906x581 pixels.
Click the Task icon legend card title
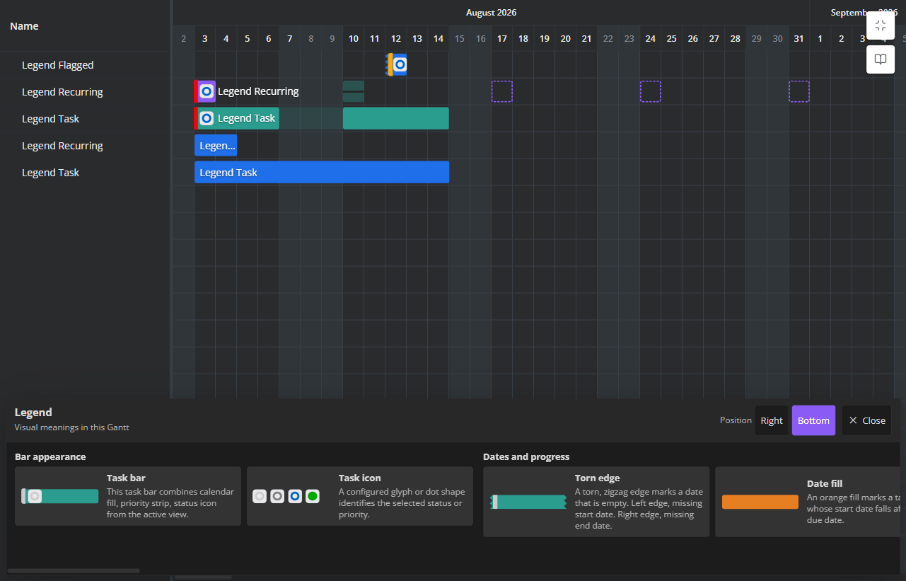(360, 478)
